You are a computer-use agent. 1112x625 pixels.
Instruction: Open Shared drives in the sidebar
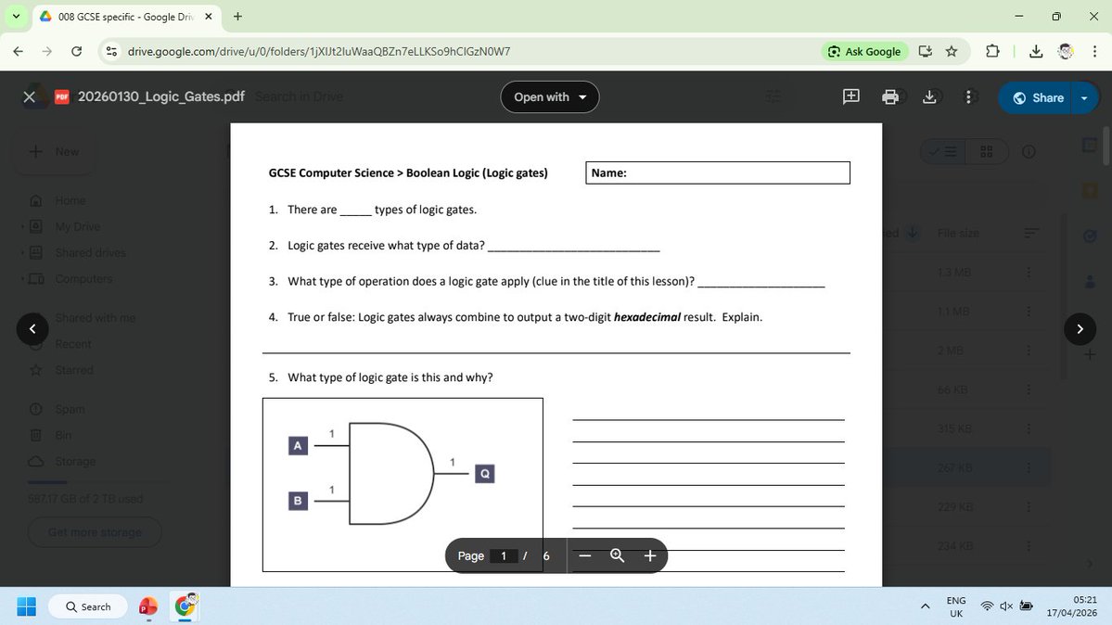(90, 252)
